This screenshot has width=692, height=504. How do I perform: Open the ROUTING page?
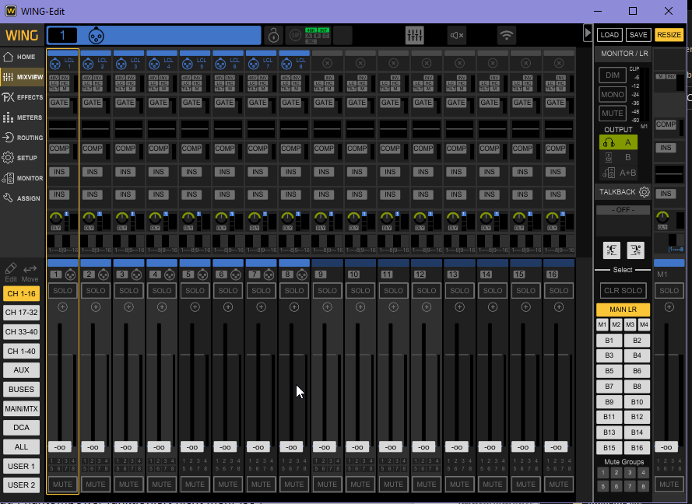pyautogui.click(x=22, y=138)
